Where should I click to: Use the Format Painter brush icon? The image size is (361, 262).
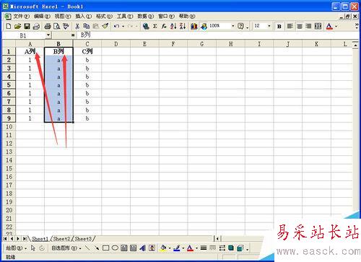click(x=105, y=26)
